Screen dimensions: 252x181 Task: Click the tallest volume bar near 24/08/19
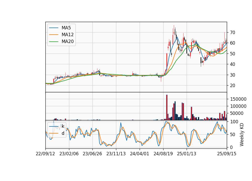[x=167, y=108]
